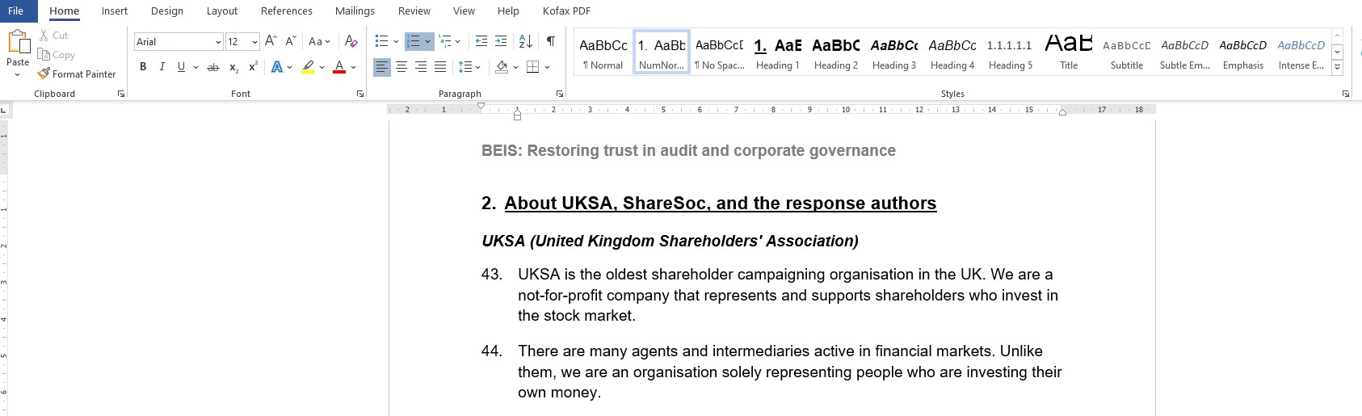This screenshot has height=416, width=1362.
Task: Open Text Effects and Typography
Action: [x=277, y=67]
